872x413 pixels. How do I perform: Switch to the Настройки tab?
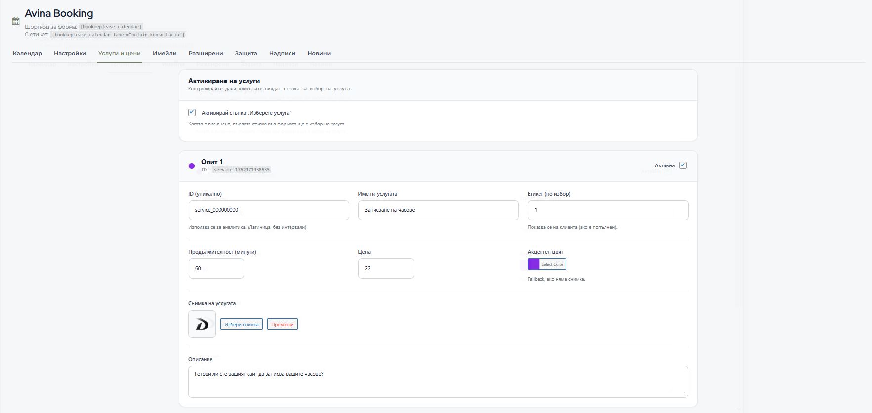click(x=70, y=53)
